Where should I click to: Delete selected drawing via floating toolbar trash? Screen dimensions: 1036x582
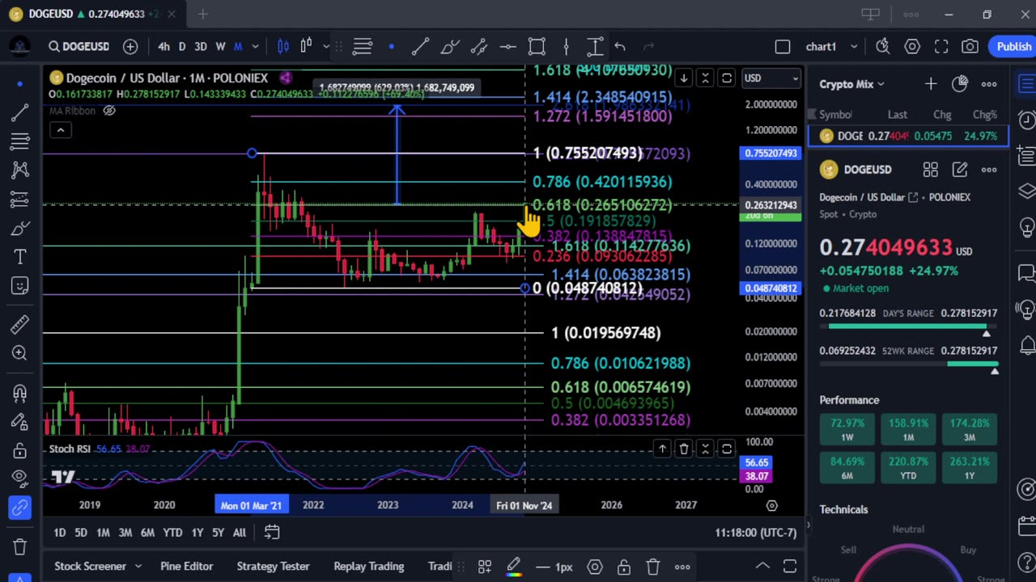653,567
